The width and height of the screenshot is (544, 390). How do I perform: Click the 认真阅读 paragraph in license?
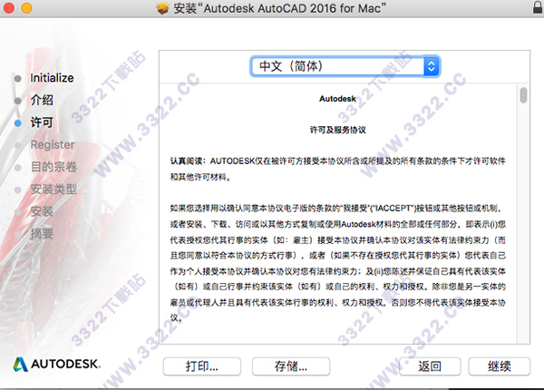[x=337, y=169]
